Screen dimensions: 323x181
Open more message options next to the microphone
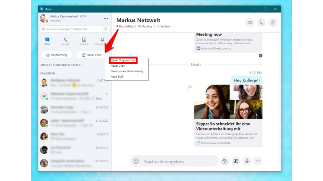(x=258, y=161)
